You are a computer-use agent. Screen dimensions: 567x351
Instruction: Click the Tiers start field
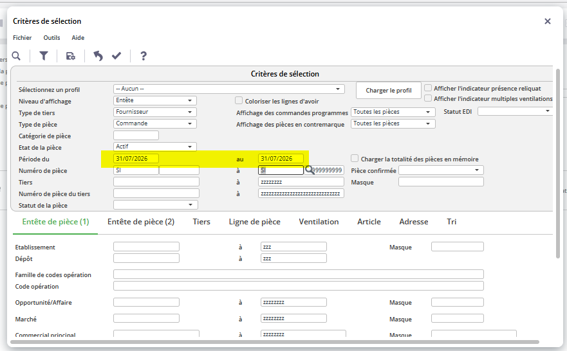click(x=156, y=182)
